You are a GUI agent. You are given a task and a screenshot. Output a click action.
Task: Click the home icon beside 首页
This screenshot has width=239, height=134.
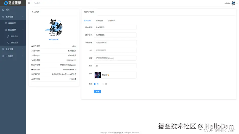tap(3, 10)
